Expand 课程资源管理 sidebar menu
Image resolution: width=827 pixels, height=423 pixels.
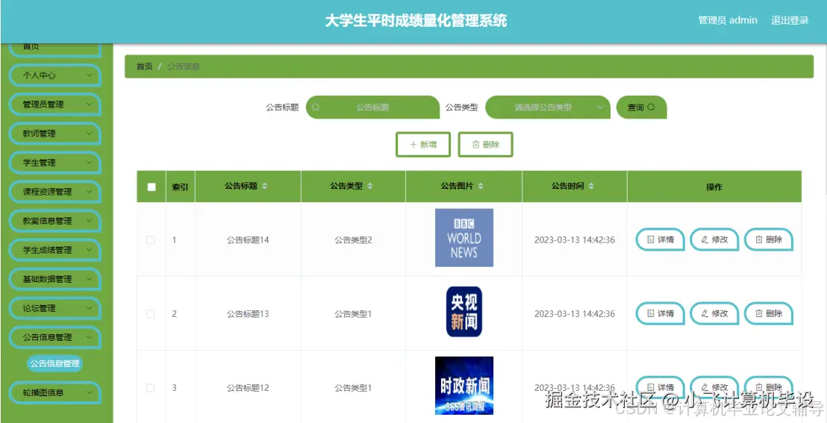click(x=54, y=192)
